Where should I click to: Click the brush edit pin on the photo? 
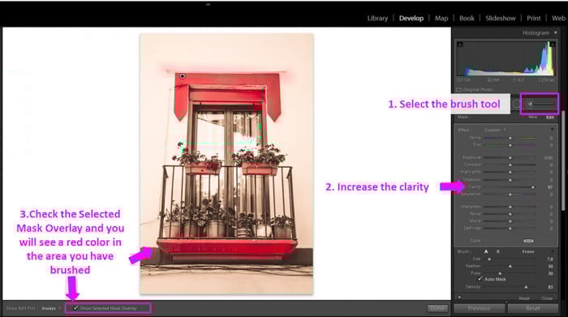point(183,76)
